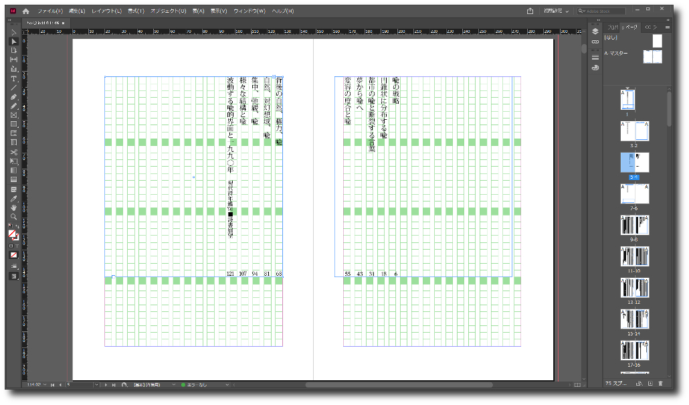This screenshot has height=405, width=689.
Task: Select the Pen tool
Action: [x=13, y=96]
